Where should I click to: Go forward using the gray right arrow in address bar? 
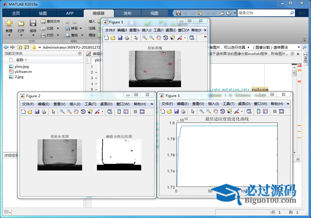coord(13,47)
